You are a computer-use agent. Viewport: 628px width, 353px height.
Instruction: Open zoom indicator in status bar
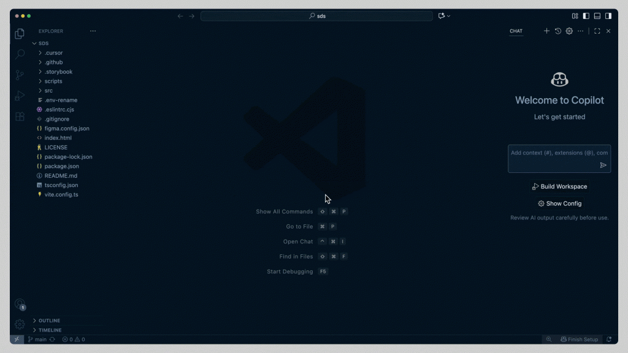549,340
